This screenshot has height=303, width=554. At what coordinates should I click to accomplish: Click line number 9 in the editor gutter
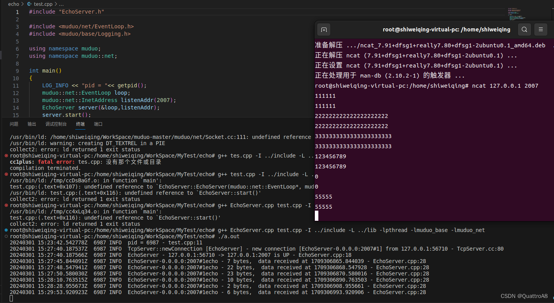coord(17,71)
